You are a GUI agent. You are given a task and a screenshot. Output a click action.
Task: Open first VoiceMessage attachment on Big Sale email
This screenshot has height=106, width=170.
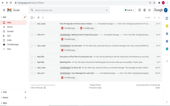(x=69, y=28)
